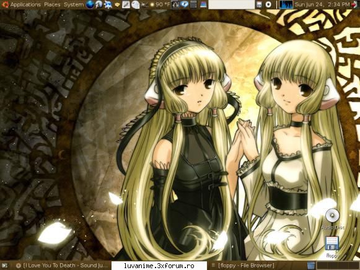Click the white disc icon in top panel
Viewport: 360px width, 270px height.
tap(268, 4)
